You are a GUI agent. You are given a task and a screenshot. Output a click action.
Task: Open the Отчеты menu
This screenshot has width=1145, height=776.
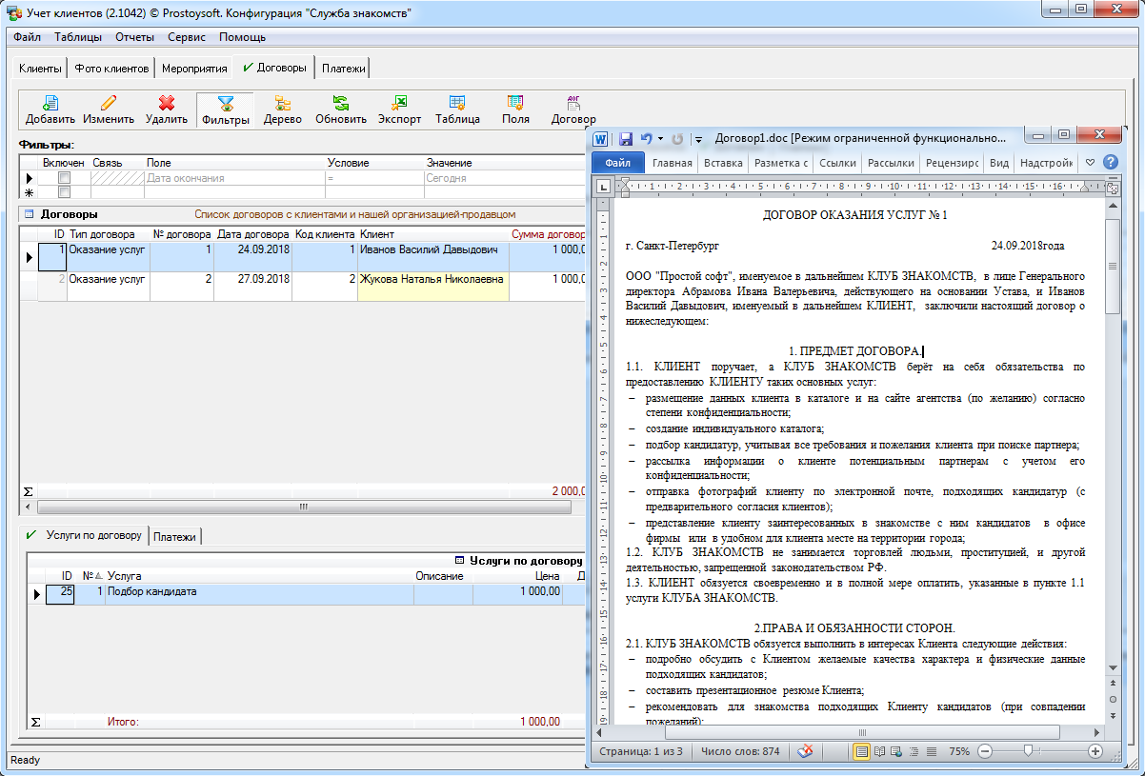(134, 37)
